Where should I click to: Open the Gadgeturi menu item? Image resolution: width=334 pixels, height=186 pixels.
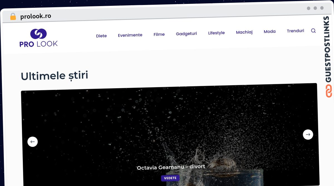coord(186,34)
